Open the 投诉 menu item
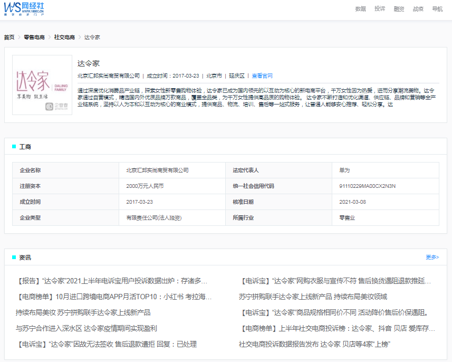The width and height of the screenshot is (452, 362). pyautogui.click(x=380, y=9)
